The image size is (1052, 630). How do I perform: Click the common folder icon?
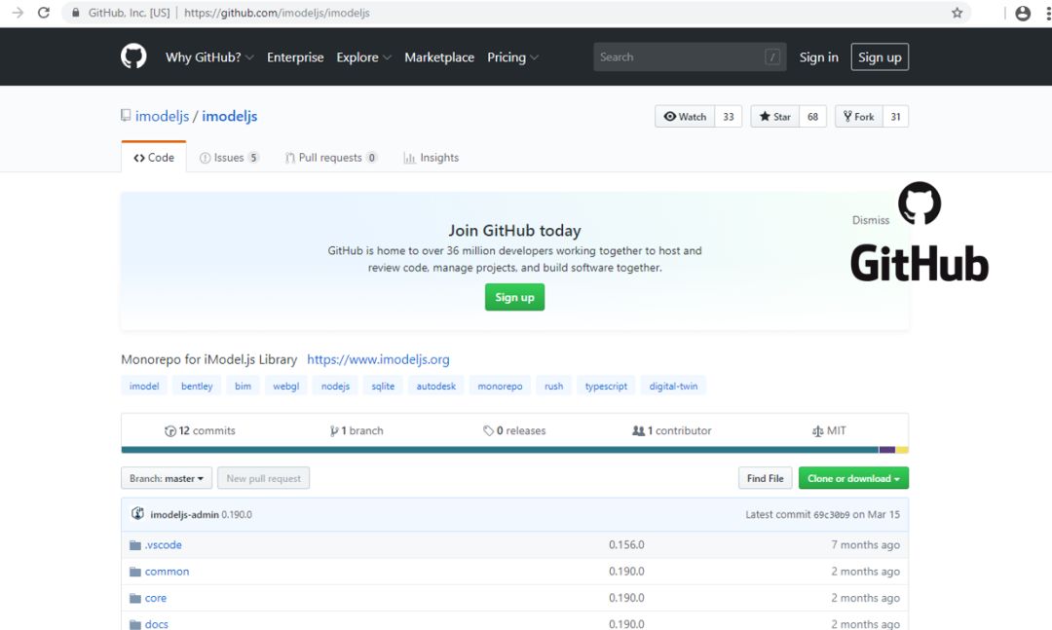(x=134, y=572)
